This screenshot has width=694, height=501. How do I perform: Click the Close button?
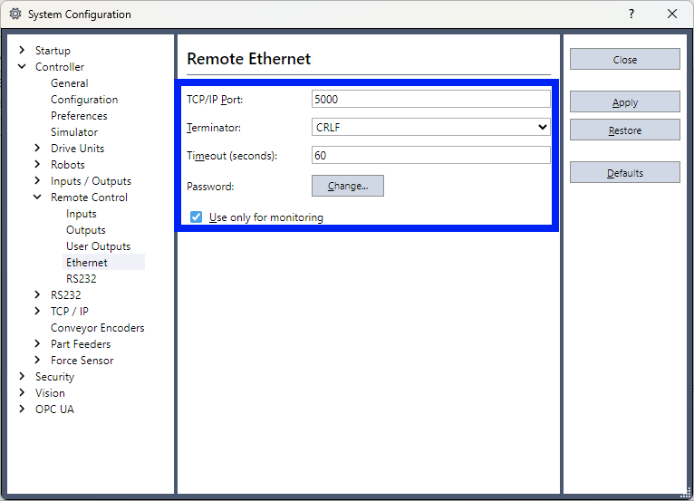pyautogui.click(x=624, y=59)
